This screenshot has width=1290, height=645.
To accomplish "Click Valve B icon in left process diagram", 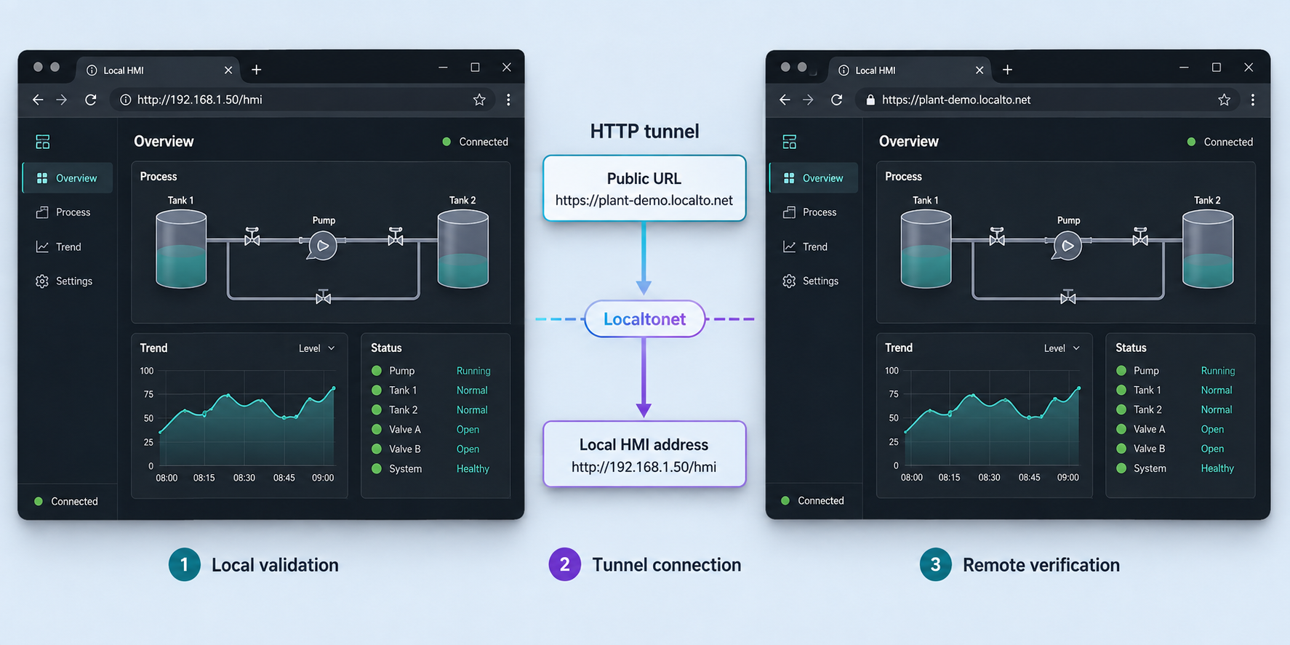I will (x=396, y=237).
